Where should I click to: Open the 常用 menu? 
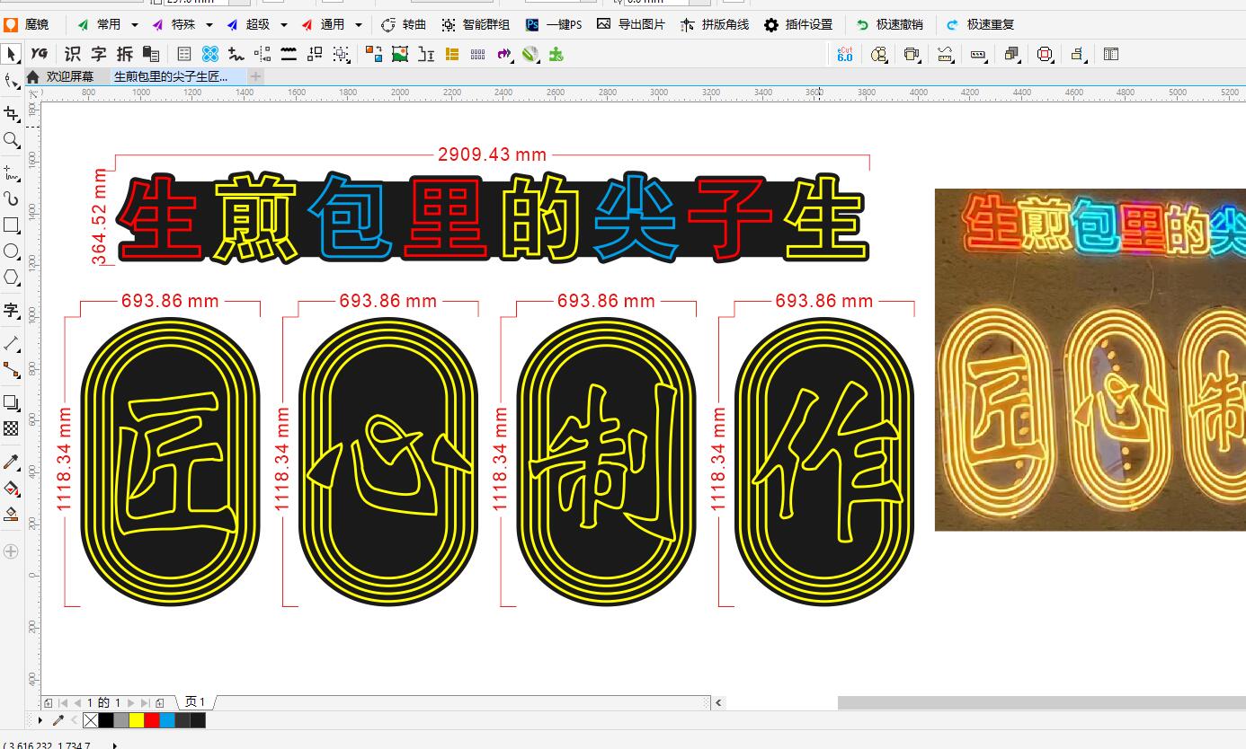click(99, 24)
